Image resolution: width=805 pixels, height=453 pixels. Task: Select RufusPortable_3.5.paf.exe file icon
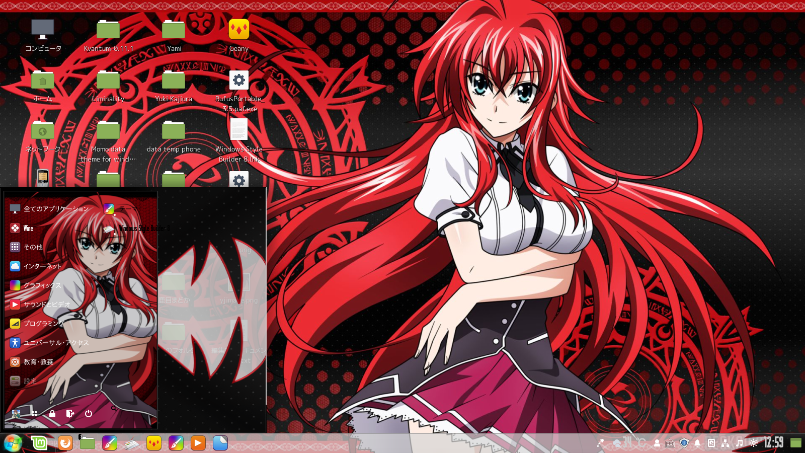239,80
